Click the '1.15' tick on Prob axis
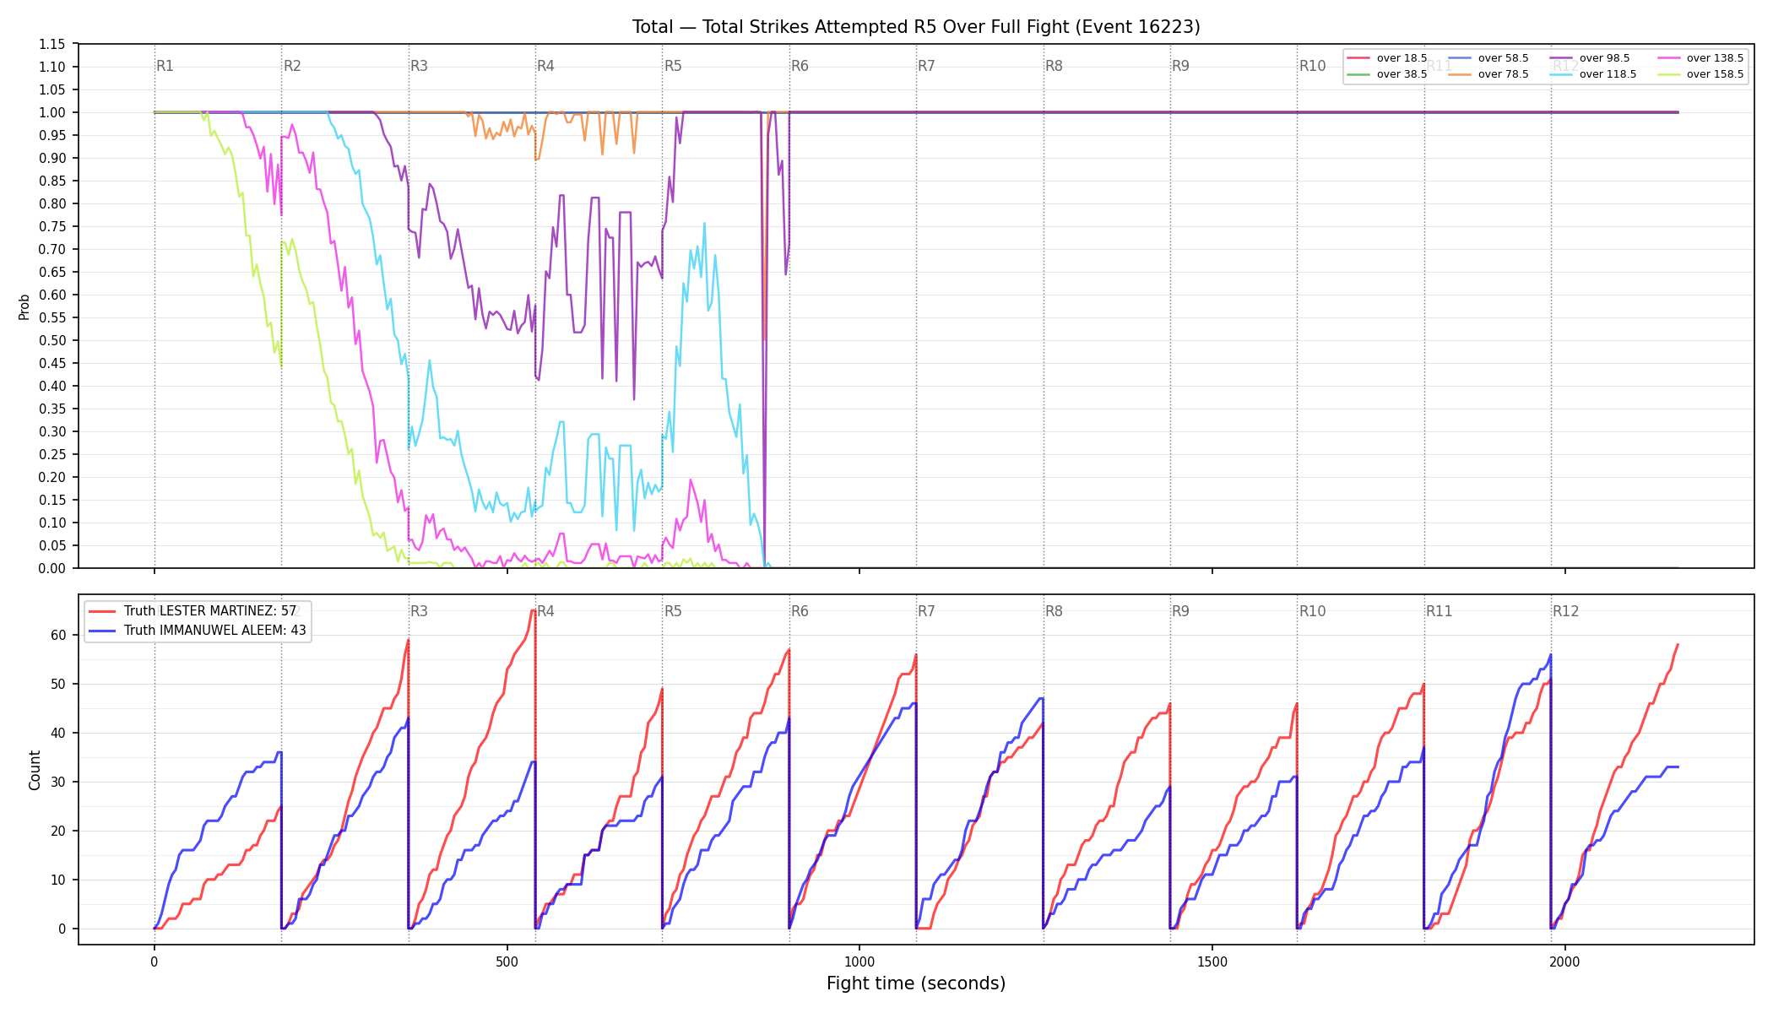The height and width of the screenshot is (1013, 1773). pos(52,44)
